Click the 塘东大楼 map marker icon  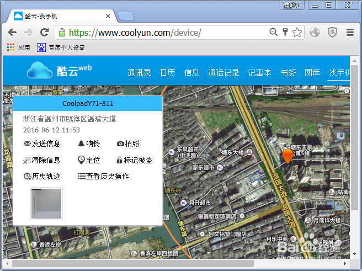click(249, 152)
